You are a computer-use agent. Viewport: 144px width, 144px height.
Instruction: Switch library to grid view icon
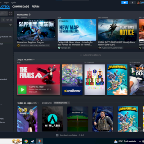pyautogui.click(x=10, y=13)
